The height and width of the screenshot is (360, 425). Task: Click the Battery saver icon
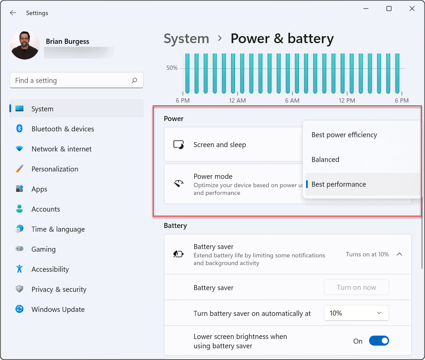[179, 254]
